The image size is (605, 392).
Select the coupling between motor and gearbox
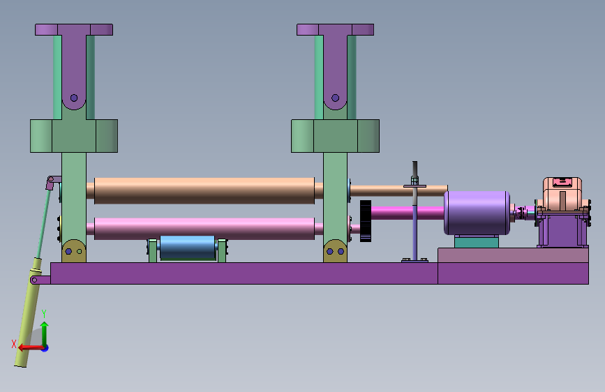click(x=522, y=213)
